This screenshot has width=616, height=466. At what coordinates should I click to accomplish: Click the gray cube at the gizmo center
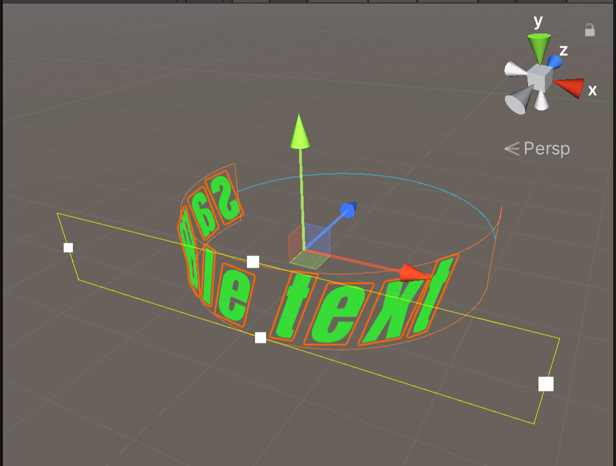[539, 79]
